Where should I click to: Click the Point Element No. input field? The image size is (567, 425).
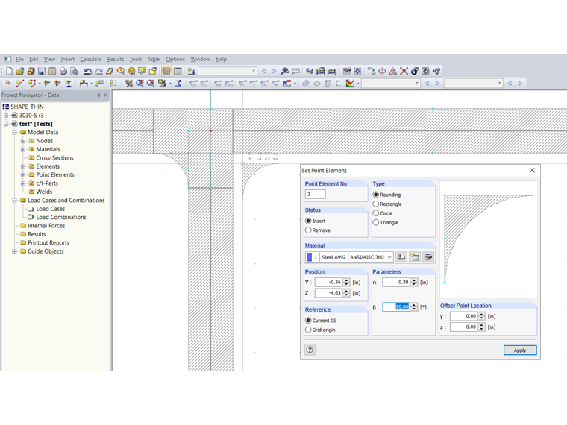(x=316, y=194)
